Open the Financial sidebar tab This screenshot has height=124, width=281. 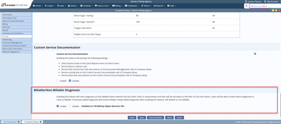tap(16, 27)
